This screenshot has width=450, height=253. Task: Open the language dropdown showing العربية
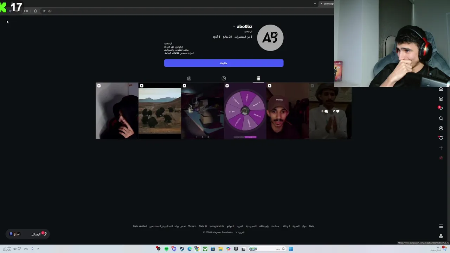click(x=240, y=232)
